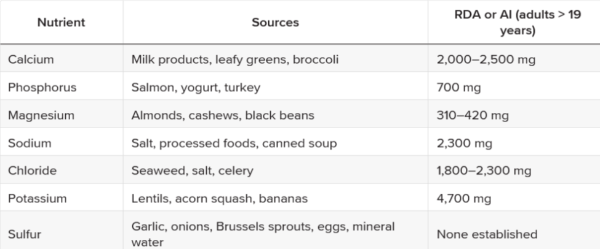The height and width of the screenshot is (249, 600).
Task: Select the Calcium cell
Action: tap(31, 59)
